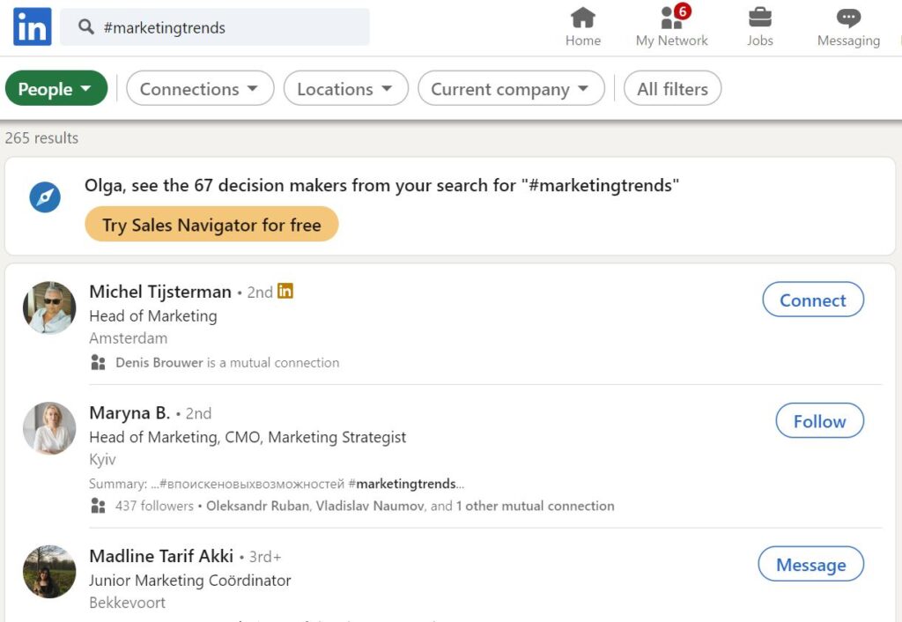902x622 pixels.
Task: Focus the #marketingtrends search field
Action: (215, 27)
